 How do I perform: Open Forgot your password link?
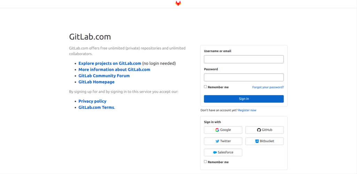point(268,87)
